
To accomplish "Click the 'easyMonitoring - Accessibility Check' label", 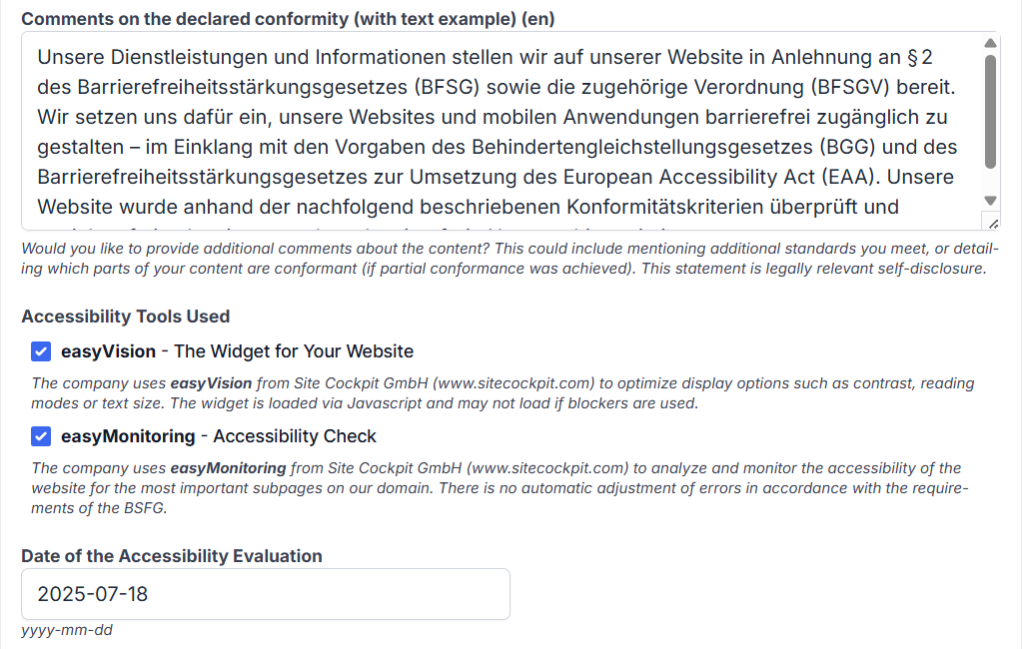I will 219,436.
